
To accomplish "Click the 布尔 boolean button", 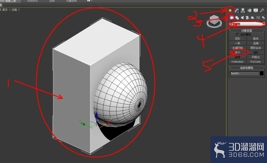I will pos(238,52).
